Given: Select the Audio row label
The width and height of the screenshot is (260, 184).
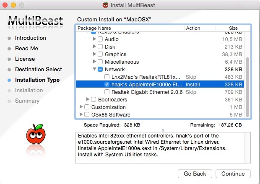Looking at the screenshot, I should [x=112, y=39].
